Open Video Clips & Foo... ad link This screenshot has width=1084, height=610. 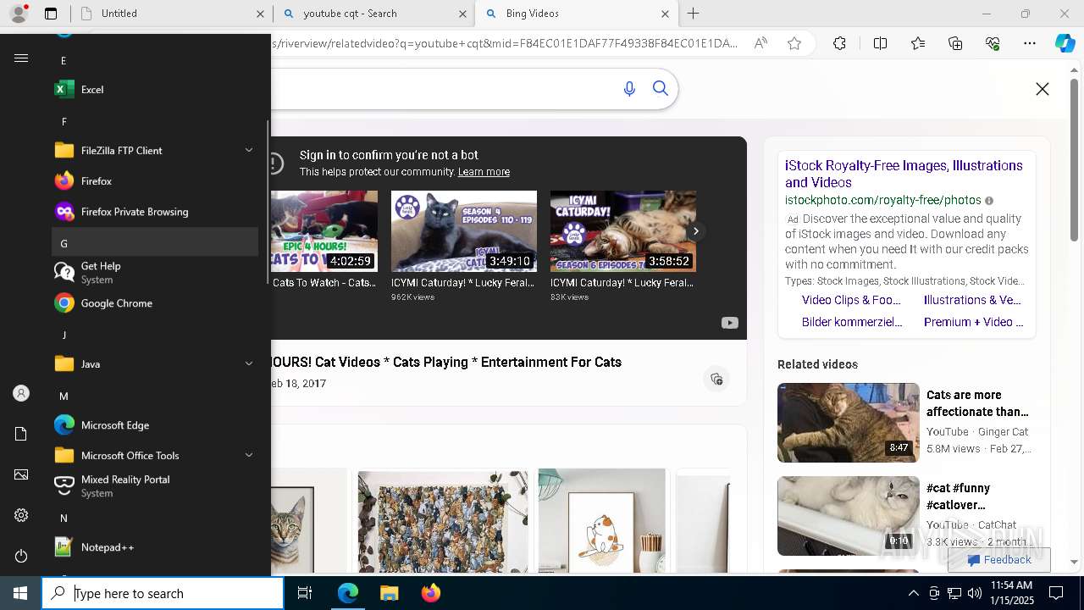(x=851, y=300)
